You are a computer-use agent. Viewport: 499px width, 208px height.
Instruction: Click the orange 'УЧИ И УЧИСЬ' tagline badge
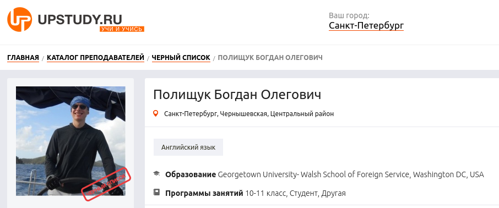[x=122, y=29]
